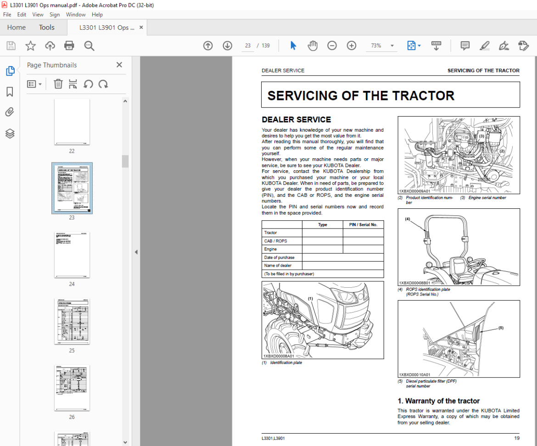Open the Attachments paperclip panel
This screenshot has width=537, height=446.
(10, 112)
